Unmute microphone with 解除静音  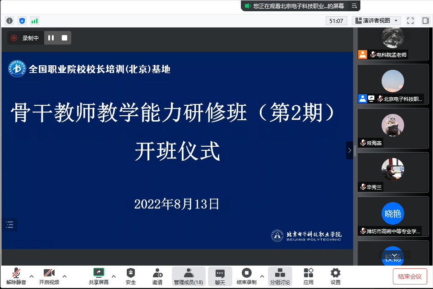pyautogui.click(x=16, y=276)
